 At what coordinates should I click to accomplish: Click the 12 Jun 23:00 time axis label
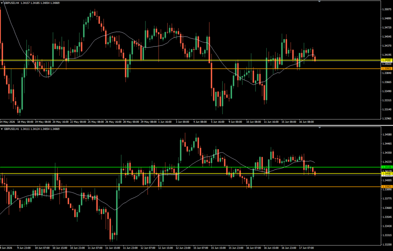[183, 248]
